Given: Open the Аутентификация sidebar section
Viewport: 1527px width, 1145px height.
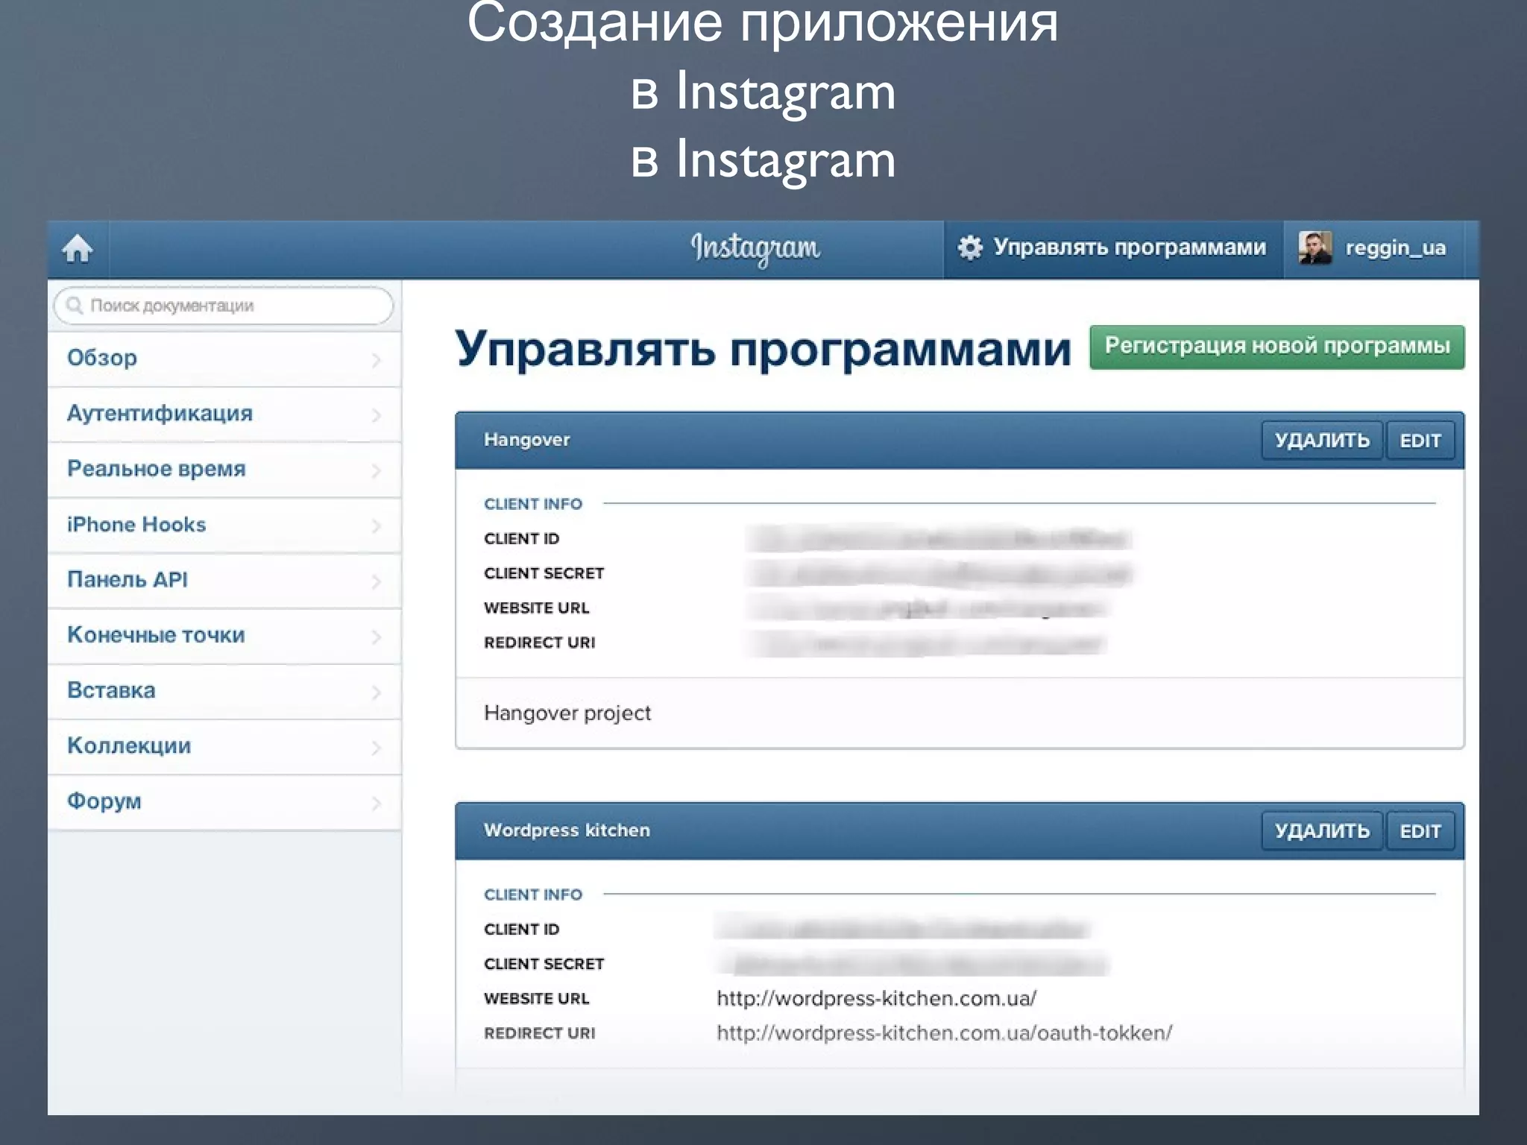Looking at the screenshot, I should click(x=224, y=414).
